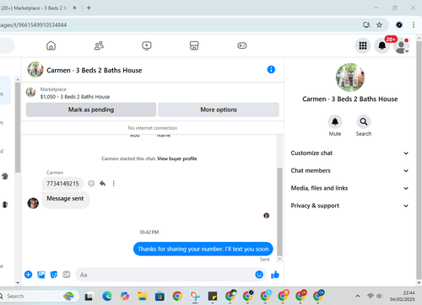Click the 10:42 PM timestamp
The width and height of the screenshot is (422, 305).
point(149,232)
